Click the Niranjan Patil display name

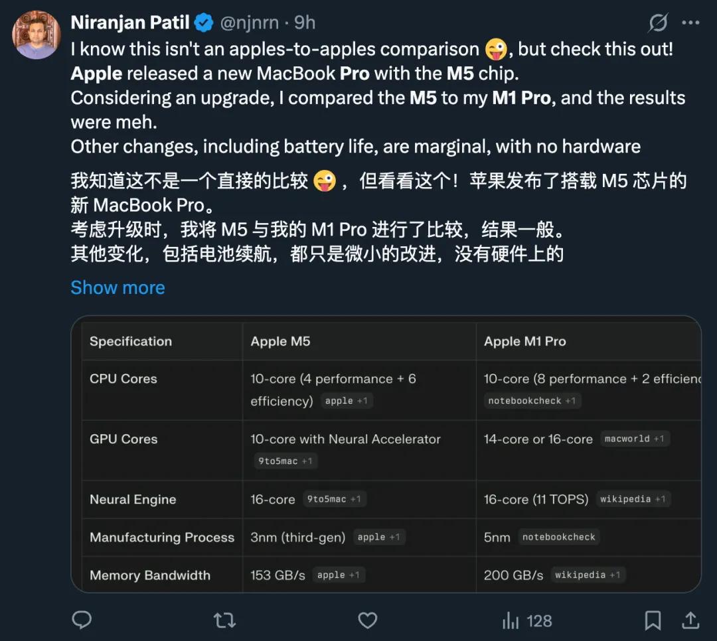130,23
